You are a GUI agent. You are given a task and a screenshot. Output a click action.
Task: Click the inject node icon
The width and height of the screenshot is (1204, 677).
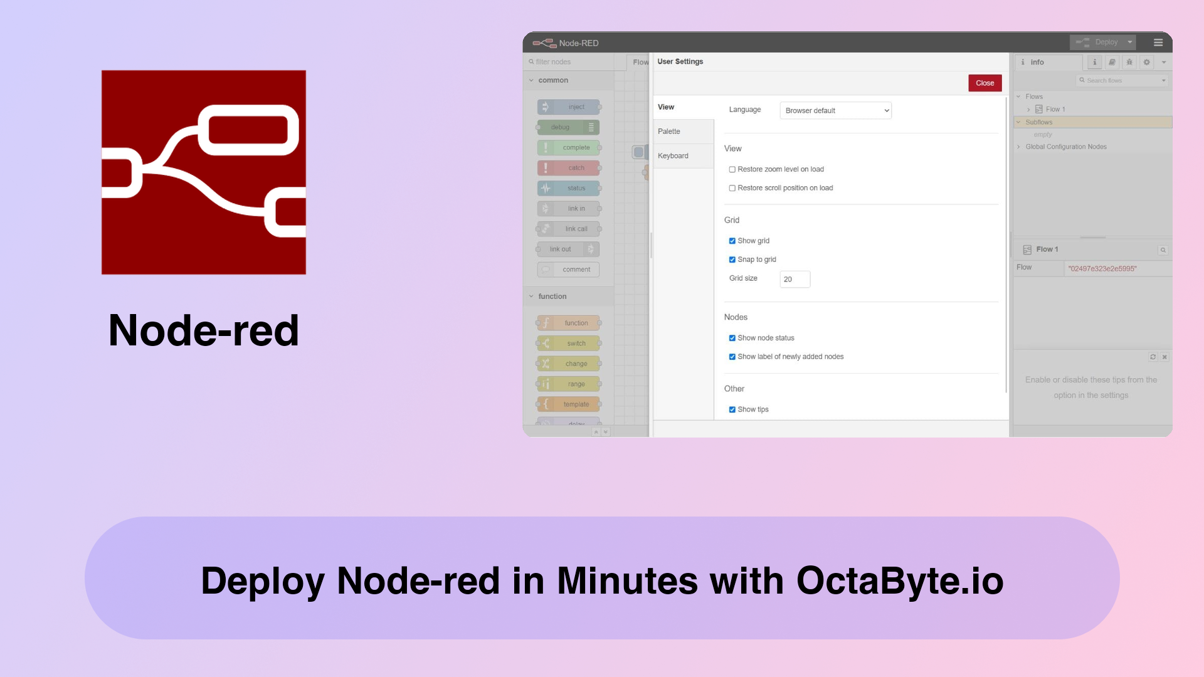546,107
